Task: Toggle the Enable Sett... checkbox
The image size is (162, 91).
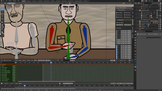Action: click(125, 17)
